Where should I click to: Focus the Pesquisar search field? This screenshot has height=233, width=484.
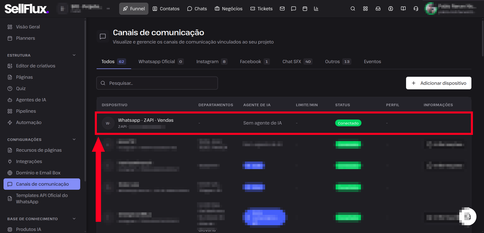tap(157, 83)
